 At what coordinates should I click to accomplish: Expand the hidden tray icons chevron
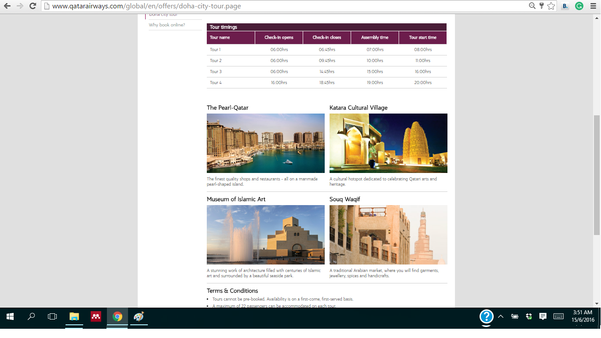[501, 316]
